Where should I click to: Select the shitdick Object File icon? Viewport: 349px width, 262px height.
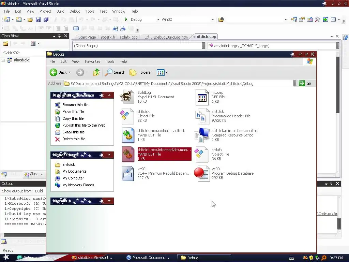[x=128, y=116]
